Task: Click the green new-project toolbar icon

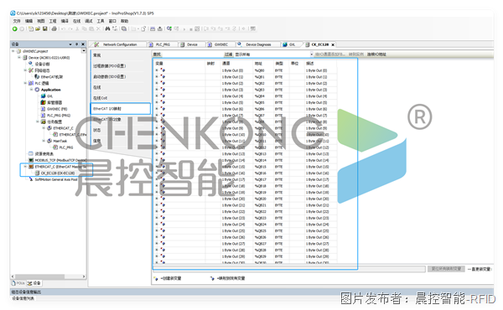Action: tap(15, 28)
